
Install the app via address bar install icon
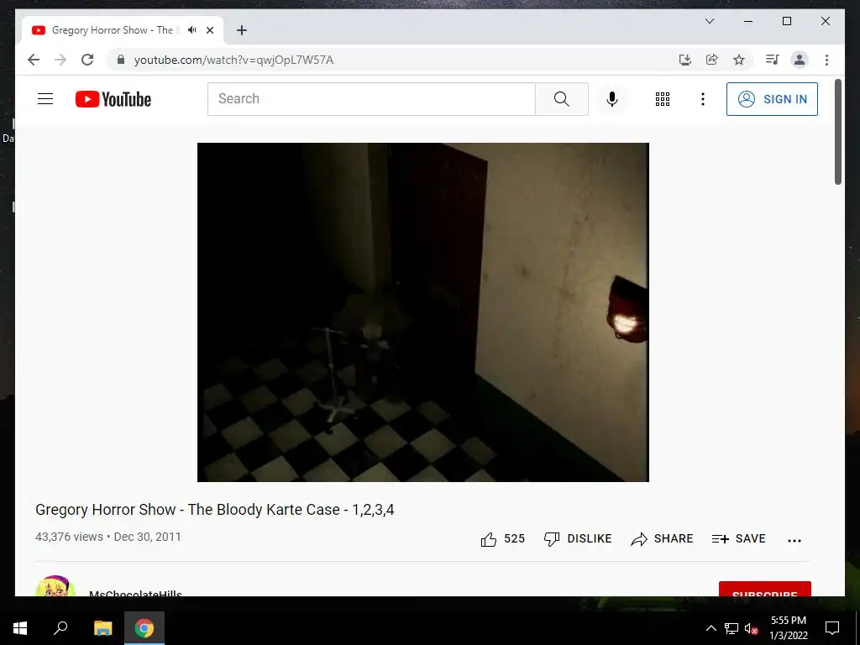click(685, 60)
